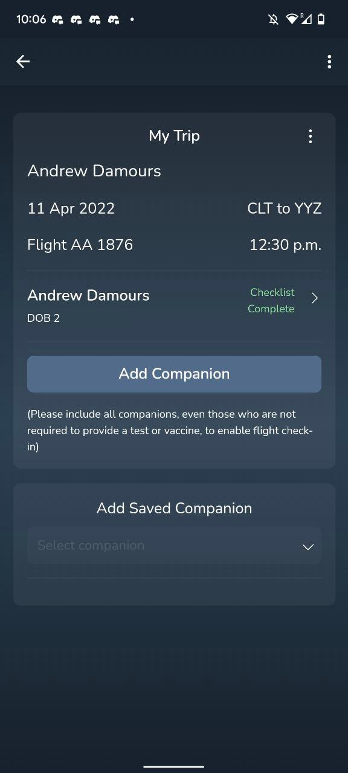Select the Andrew Damours DOB passenger row
Screen dimensions: 348x773
click(x=174, y=306)
